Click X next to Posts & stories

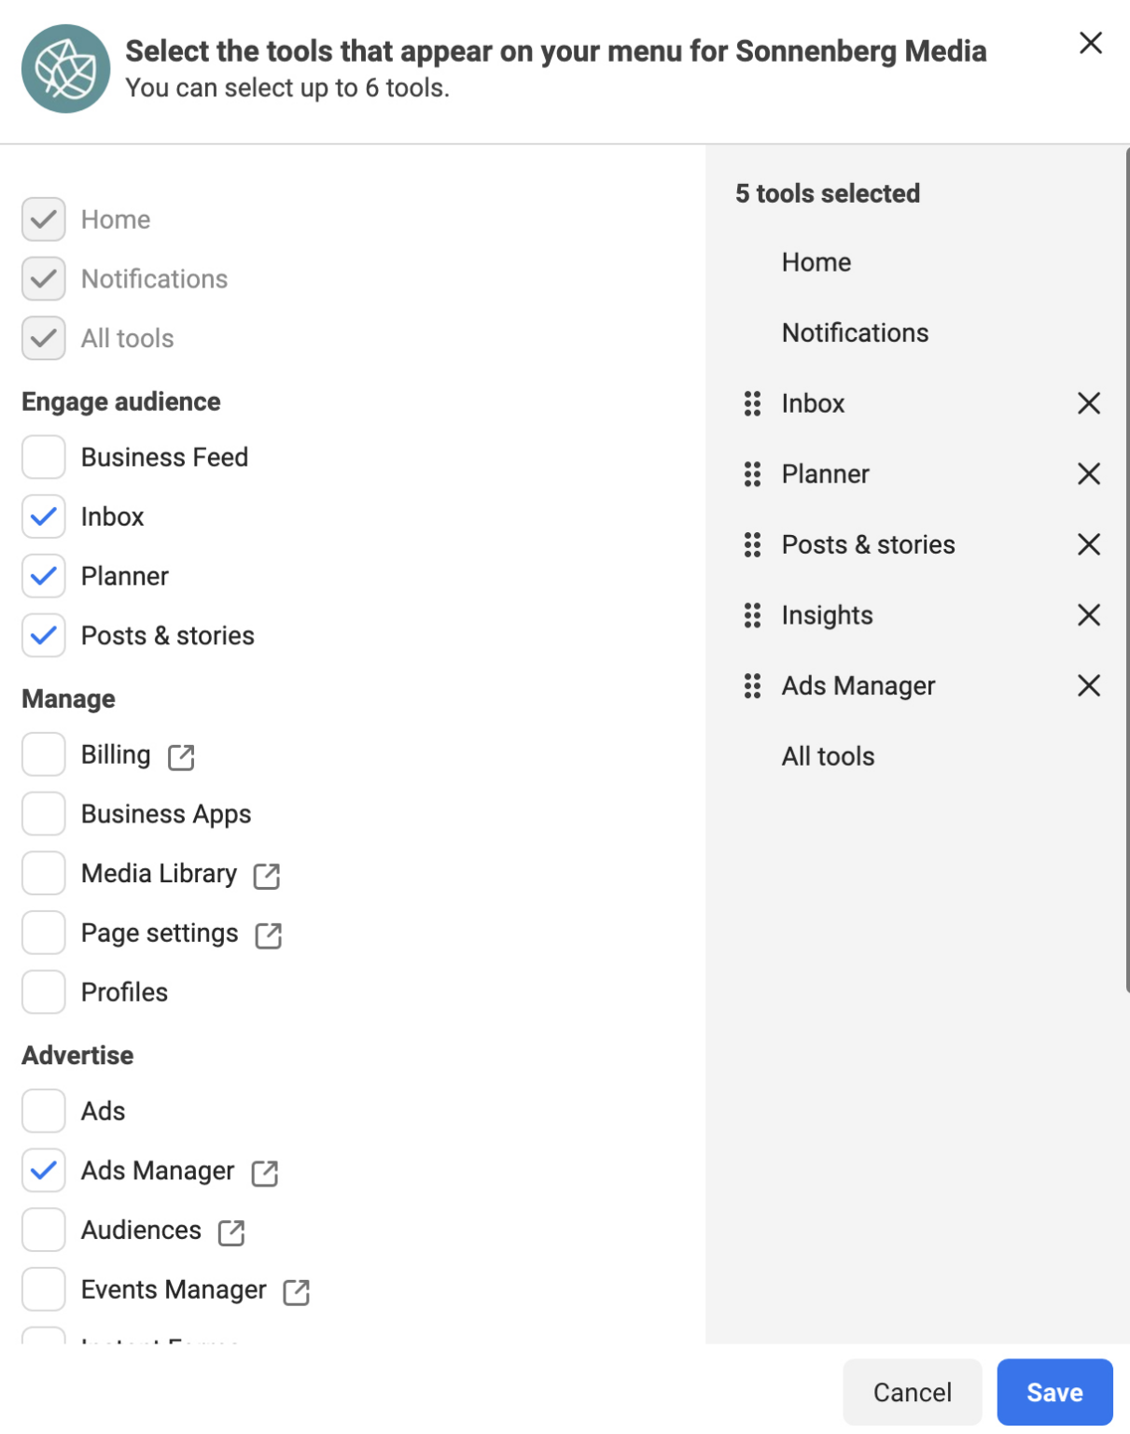point(1088,544)
